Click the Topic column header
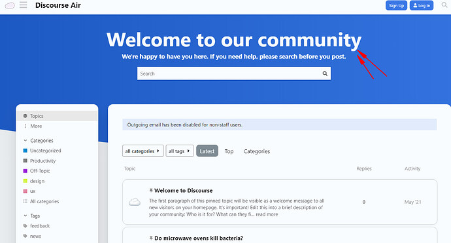Image resolution: width=451 pixels, height=243 pixels. [129, 169]
